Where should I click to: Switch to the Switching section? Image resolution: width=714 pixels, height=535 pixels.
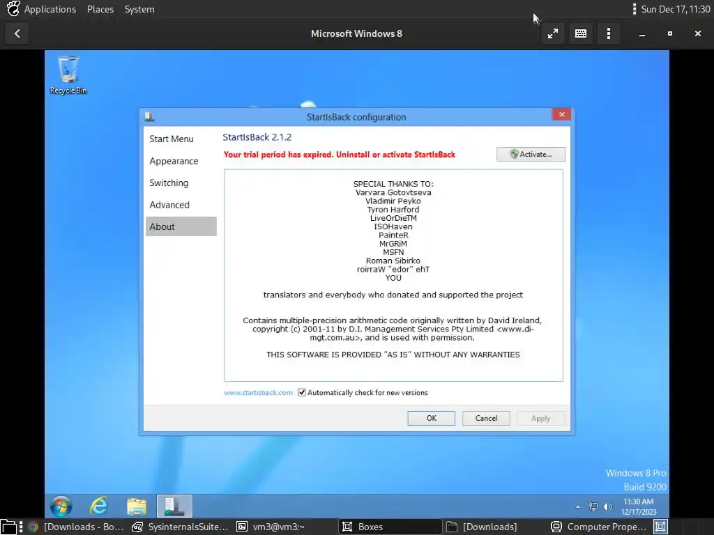(x=181, y=183)
